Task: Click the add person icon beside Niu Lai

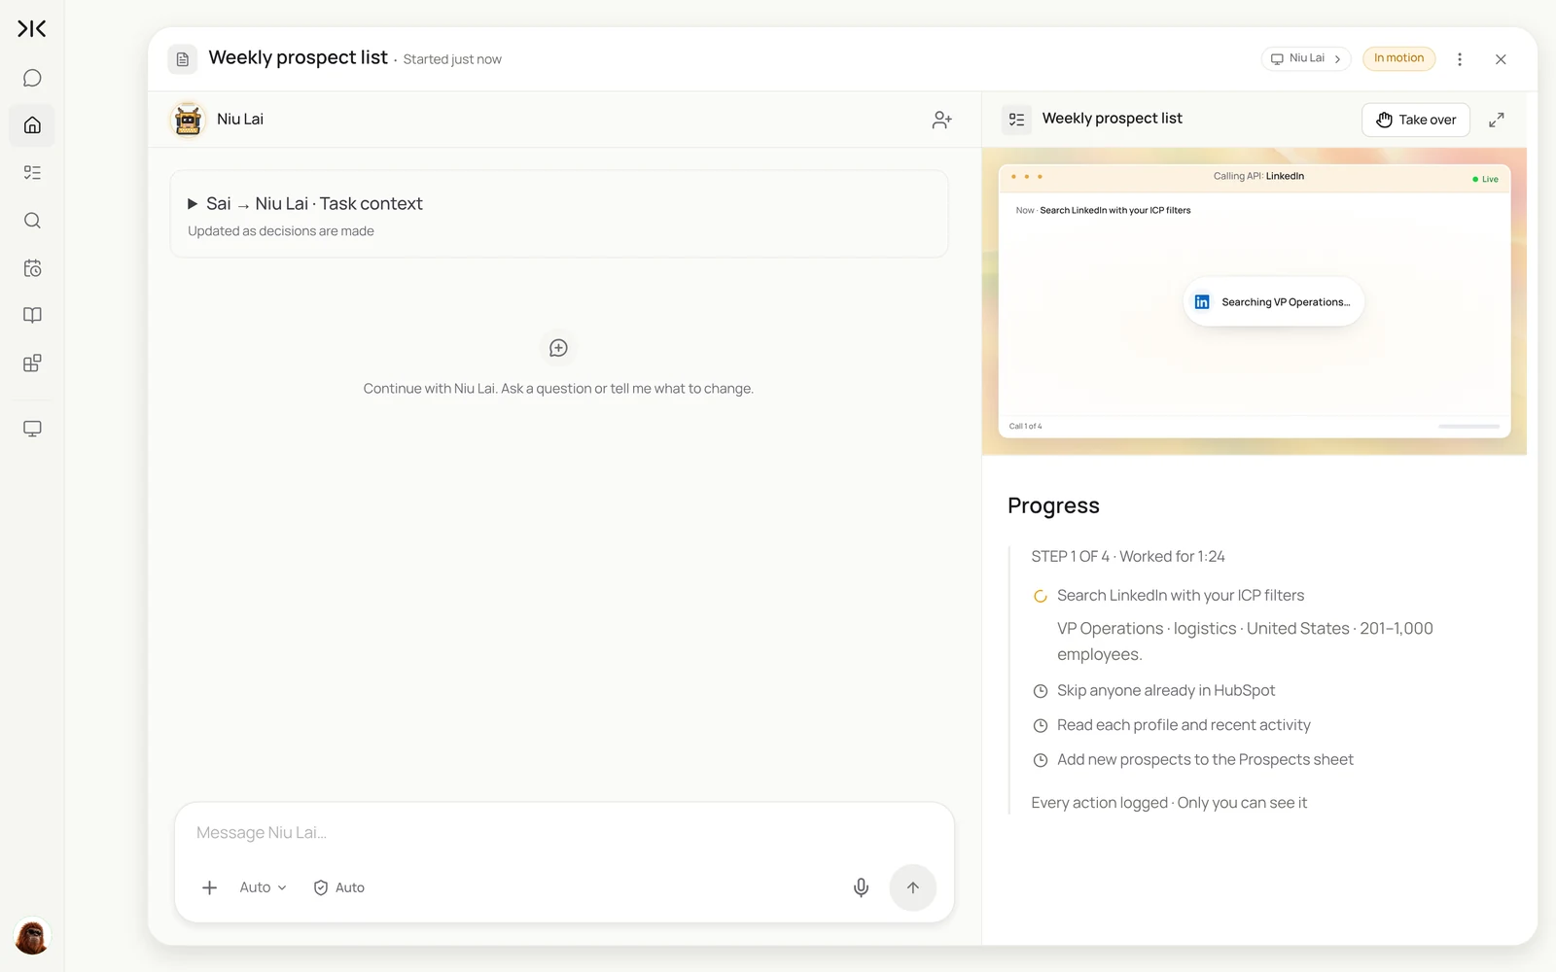Action: 941,120
